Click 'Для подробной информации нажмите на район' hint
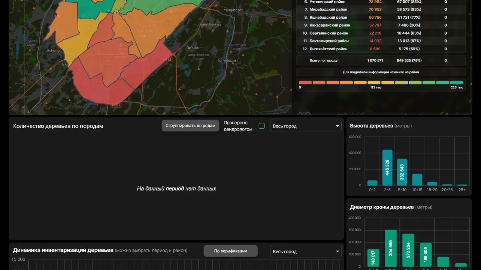 381,72
